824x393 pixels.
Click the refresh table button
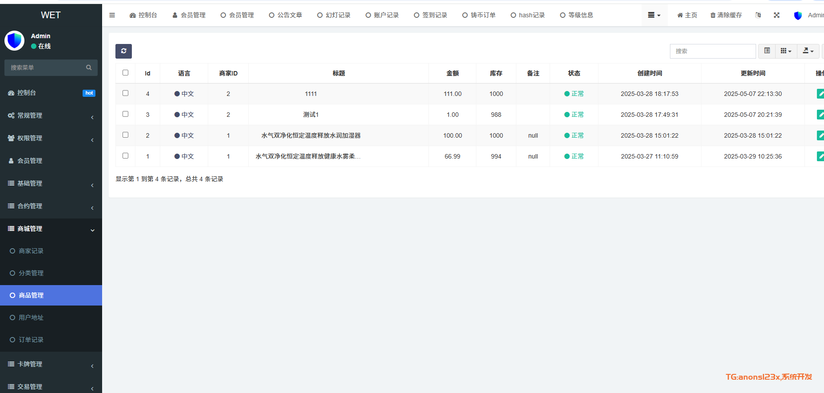point(123,51)
